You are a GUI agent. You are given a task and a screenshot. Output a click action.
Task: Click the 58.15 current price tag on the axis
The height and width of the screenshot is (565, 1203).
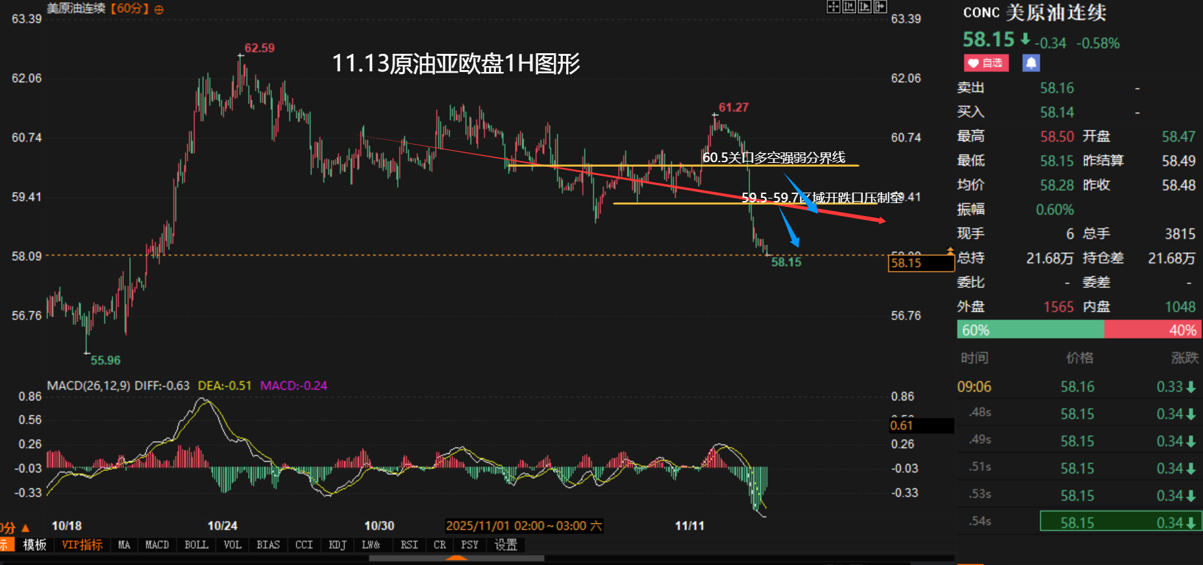pos(920,263)
